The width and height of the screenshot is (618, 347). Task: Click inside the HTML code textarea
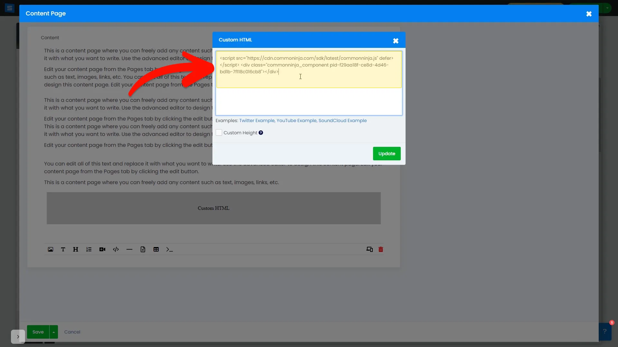point(309,83)
